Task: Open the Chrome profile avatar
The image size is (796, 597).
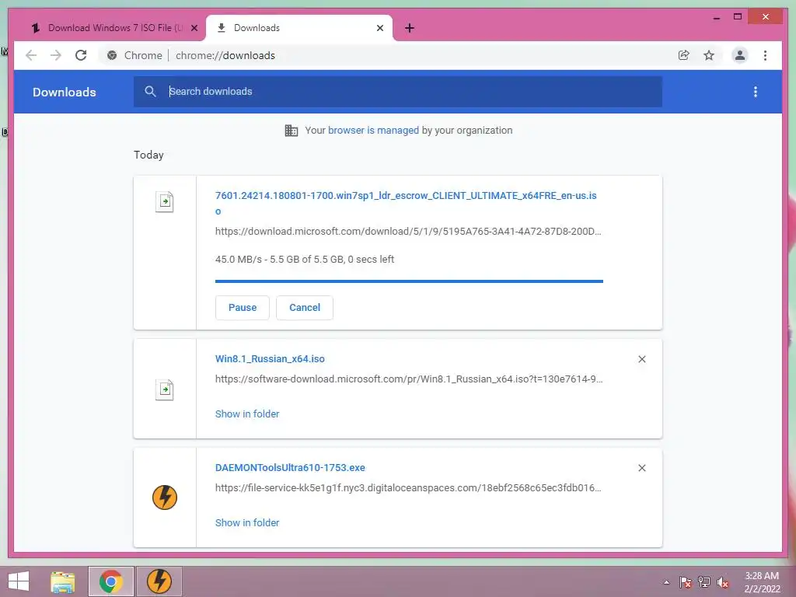Action: (740, 55)
